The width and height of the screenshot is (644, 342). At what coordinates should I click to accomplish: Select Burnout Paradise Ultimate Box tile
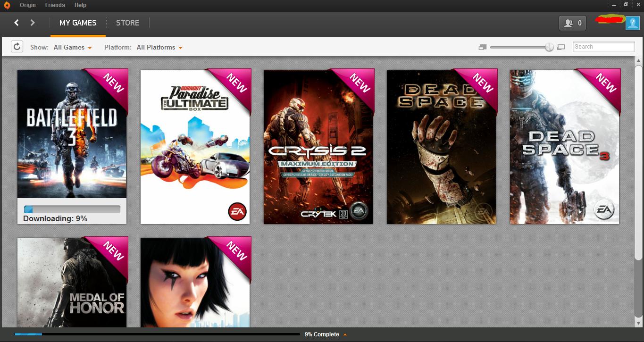coord(195,147)
